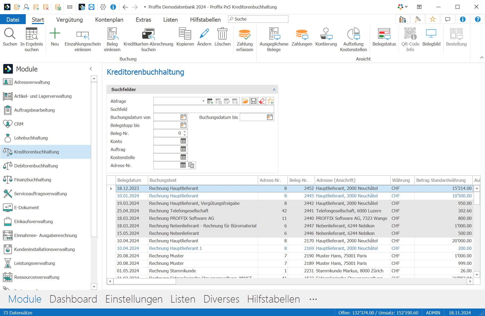
Task: Increase the Beleg-Nr. spinner value
Action: pyautogui.click(x=185, y=131)
